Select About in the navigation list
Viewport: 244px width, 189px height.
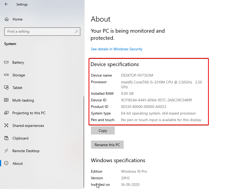pos(17,163)
